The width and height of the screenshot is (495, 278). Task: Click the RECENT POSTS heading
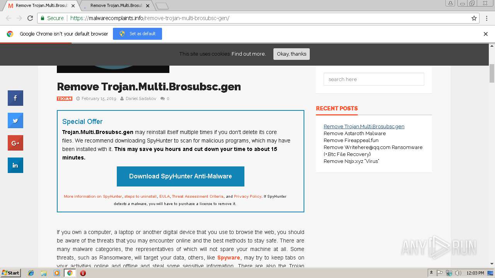pos(337,108)
